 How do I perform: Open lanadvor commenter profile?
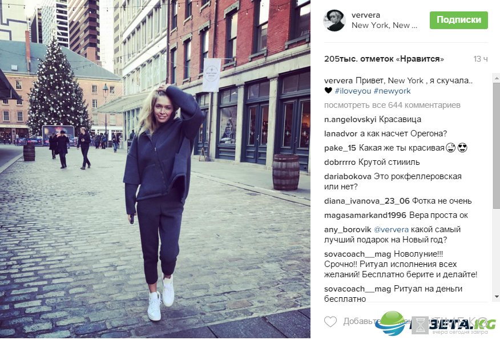pos(341,133)
